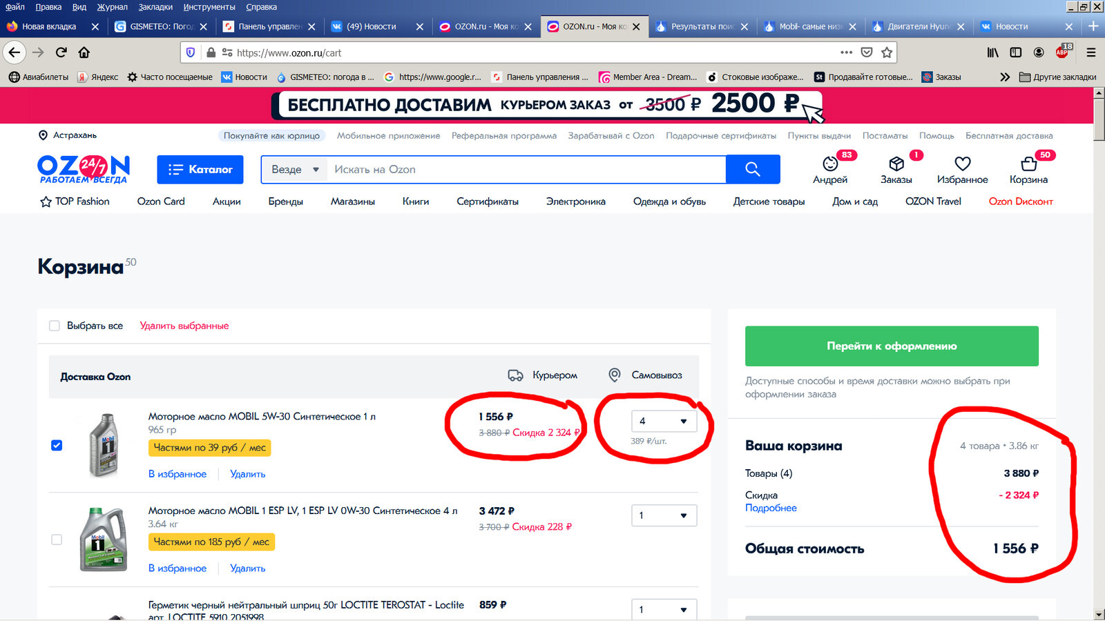Open Firefox hamburger menu
1105x621 pixels.
coord(1091,52)
